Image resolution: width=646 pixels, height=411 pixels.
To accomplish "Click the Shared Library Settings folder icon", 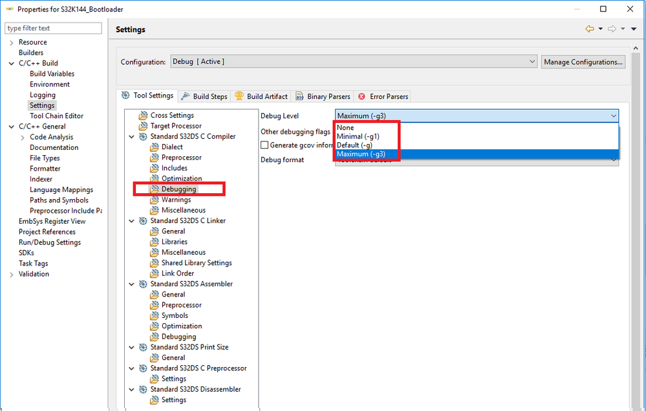I will coord(154,263).
